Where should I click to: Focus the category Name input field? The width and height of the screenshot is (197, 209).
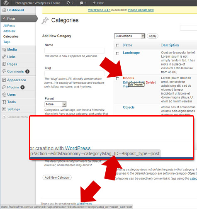[x=75, y=51]
